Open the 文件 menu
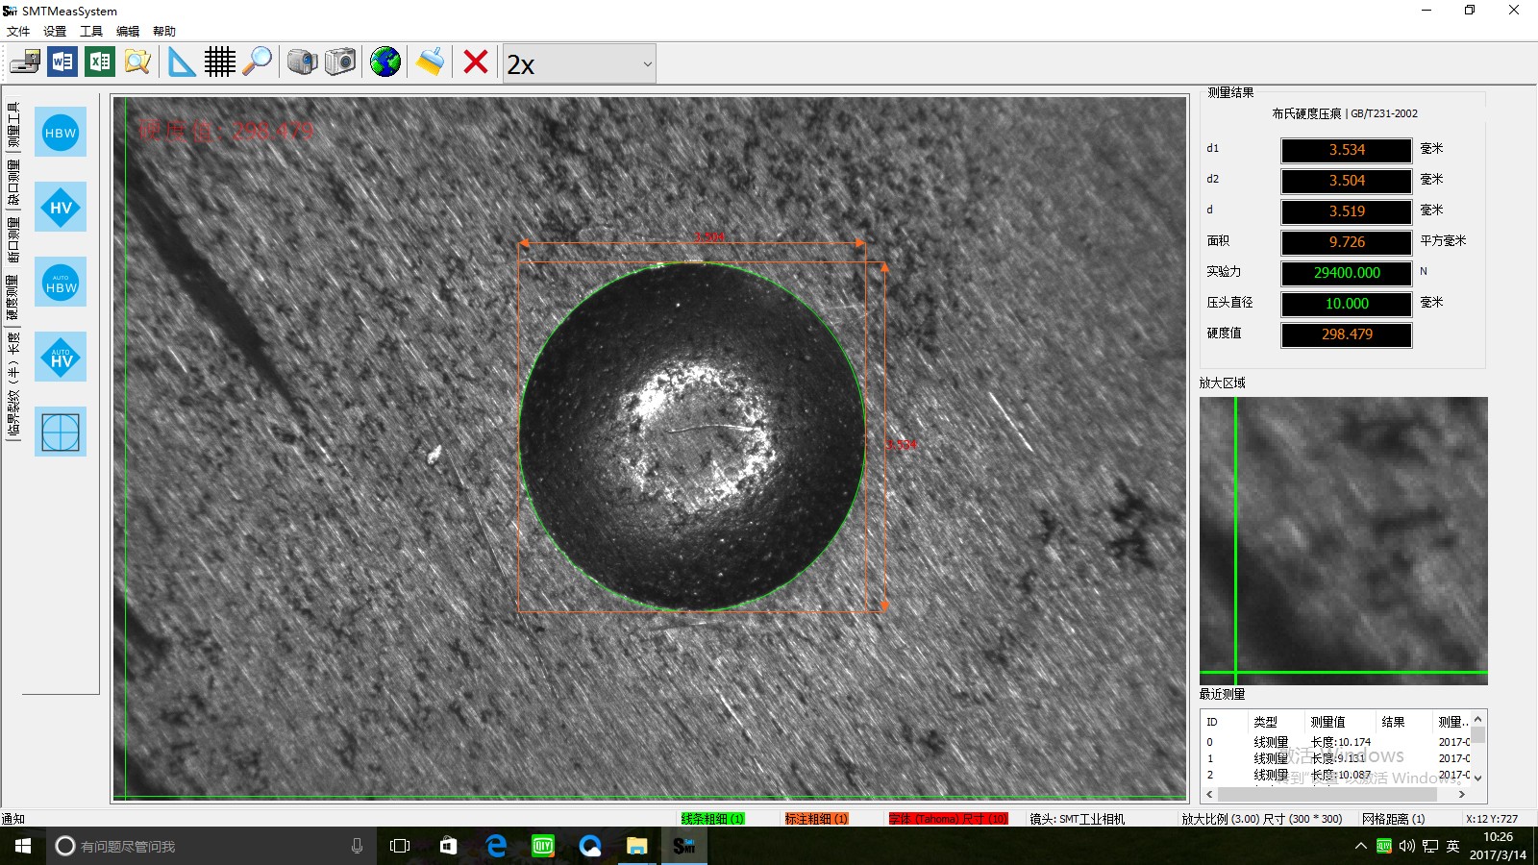This screenshot has width=1538, height=865. pyautogui.click(x=18, y=31)
